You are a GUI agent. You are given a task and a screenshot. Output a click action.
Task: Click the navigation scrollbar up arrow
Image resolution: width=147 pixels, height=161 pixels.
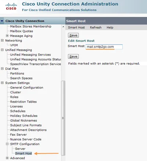click(x=63, y=26)
